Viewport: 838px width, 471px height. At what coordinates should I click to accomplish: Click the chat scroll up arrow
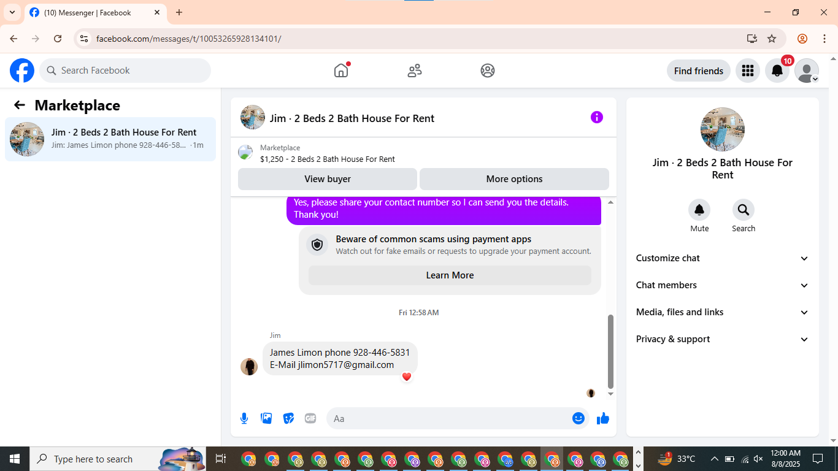pyautogui.click(x=610, y=202)
